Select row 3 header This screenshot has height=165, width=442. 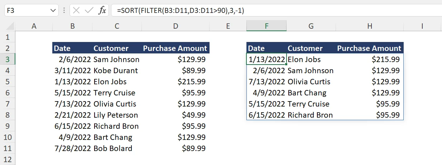pos(8,60)
